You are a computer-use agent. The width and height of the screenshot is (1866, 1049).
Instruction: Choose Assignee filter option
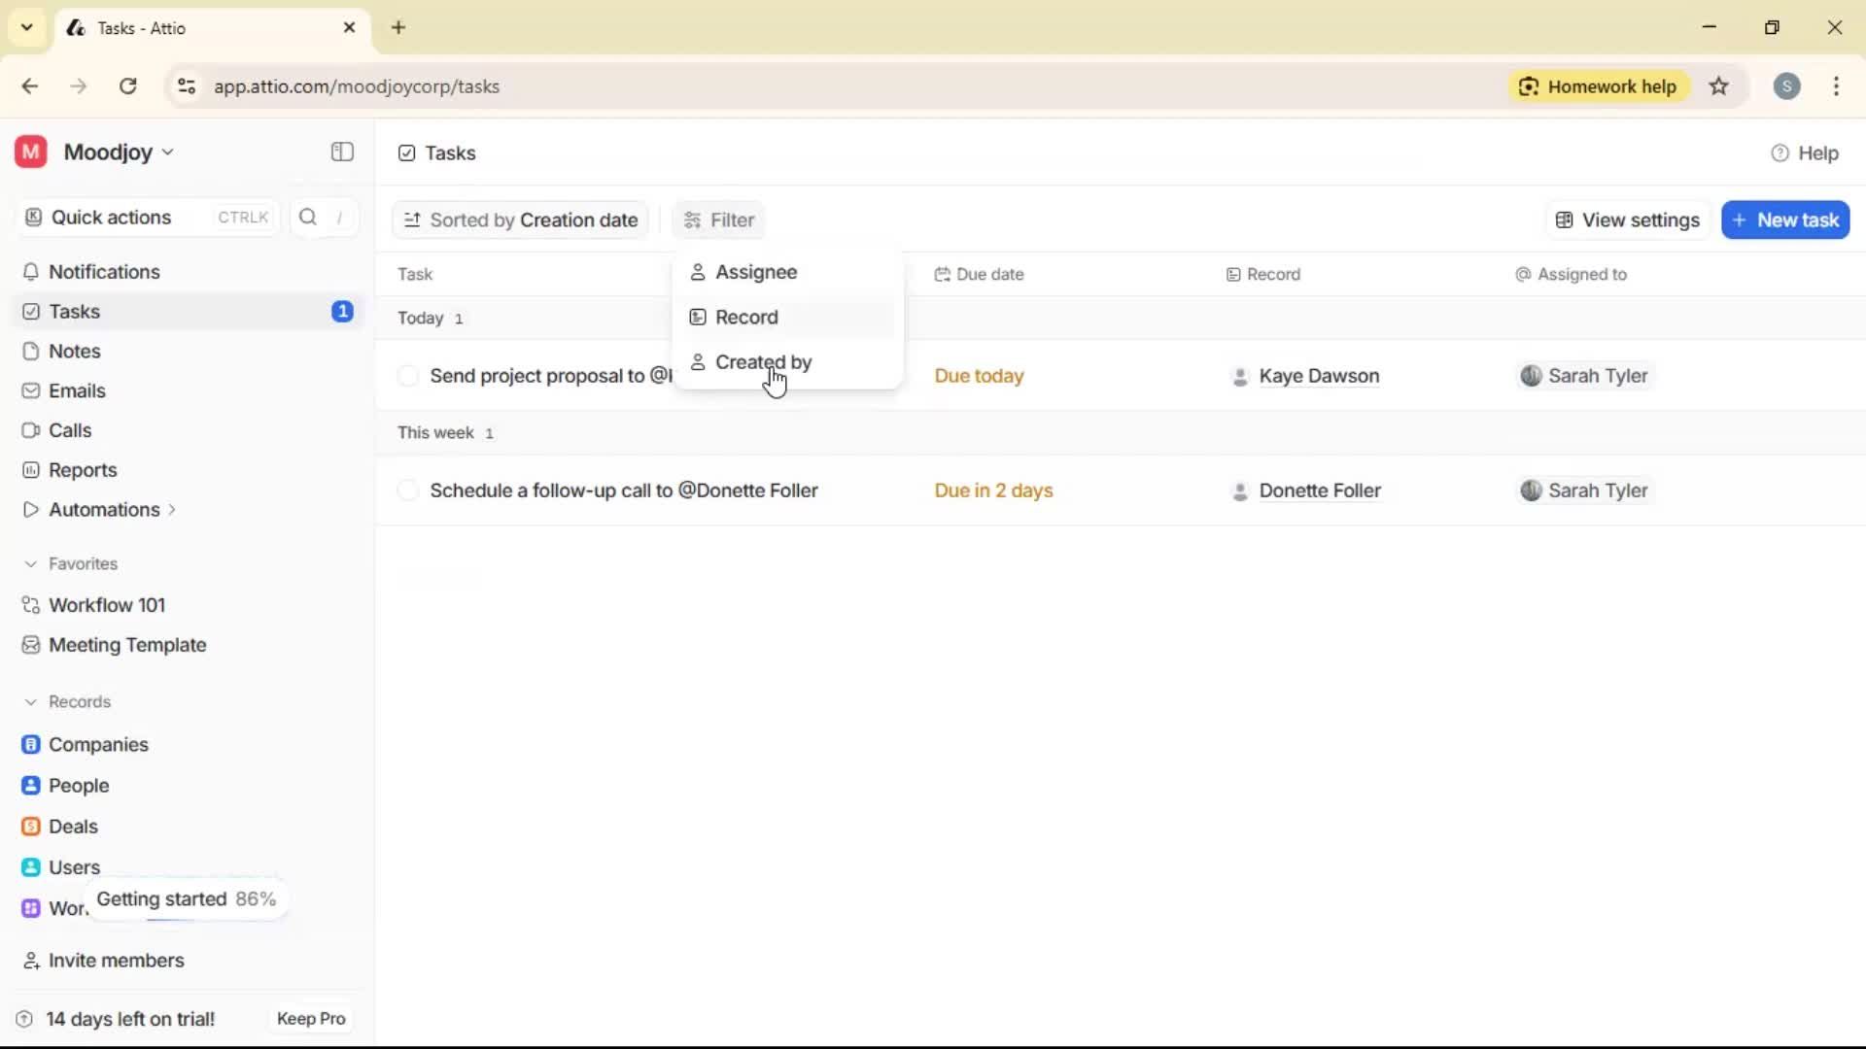tap(787, 273)
